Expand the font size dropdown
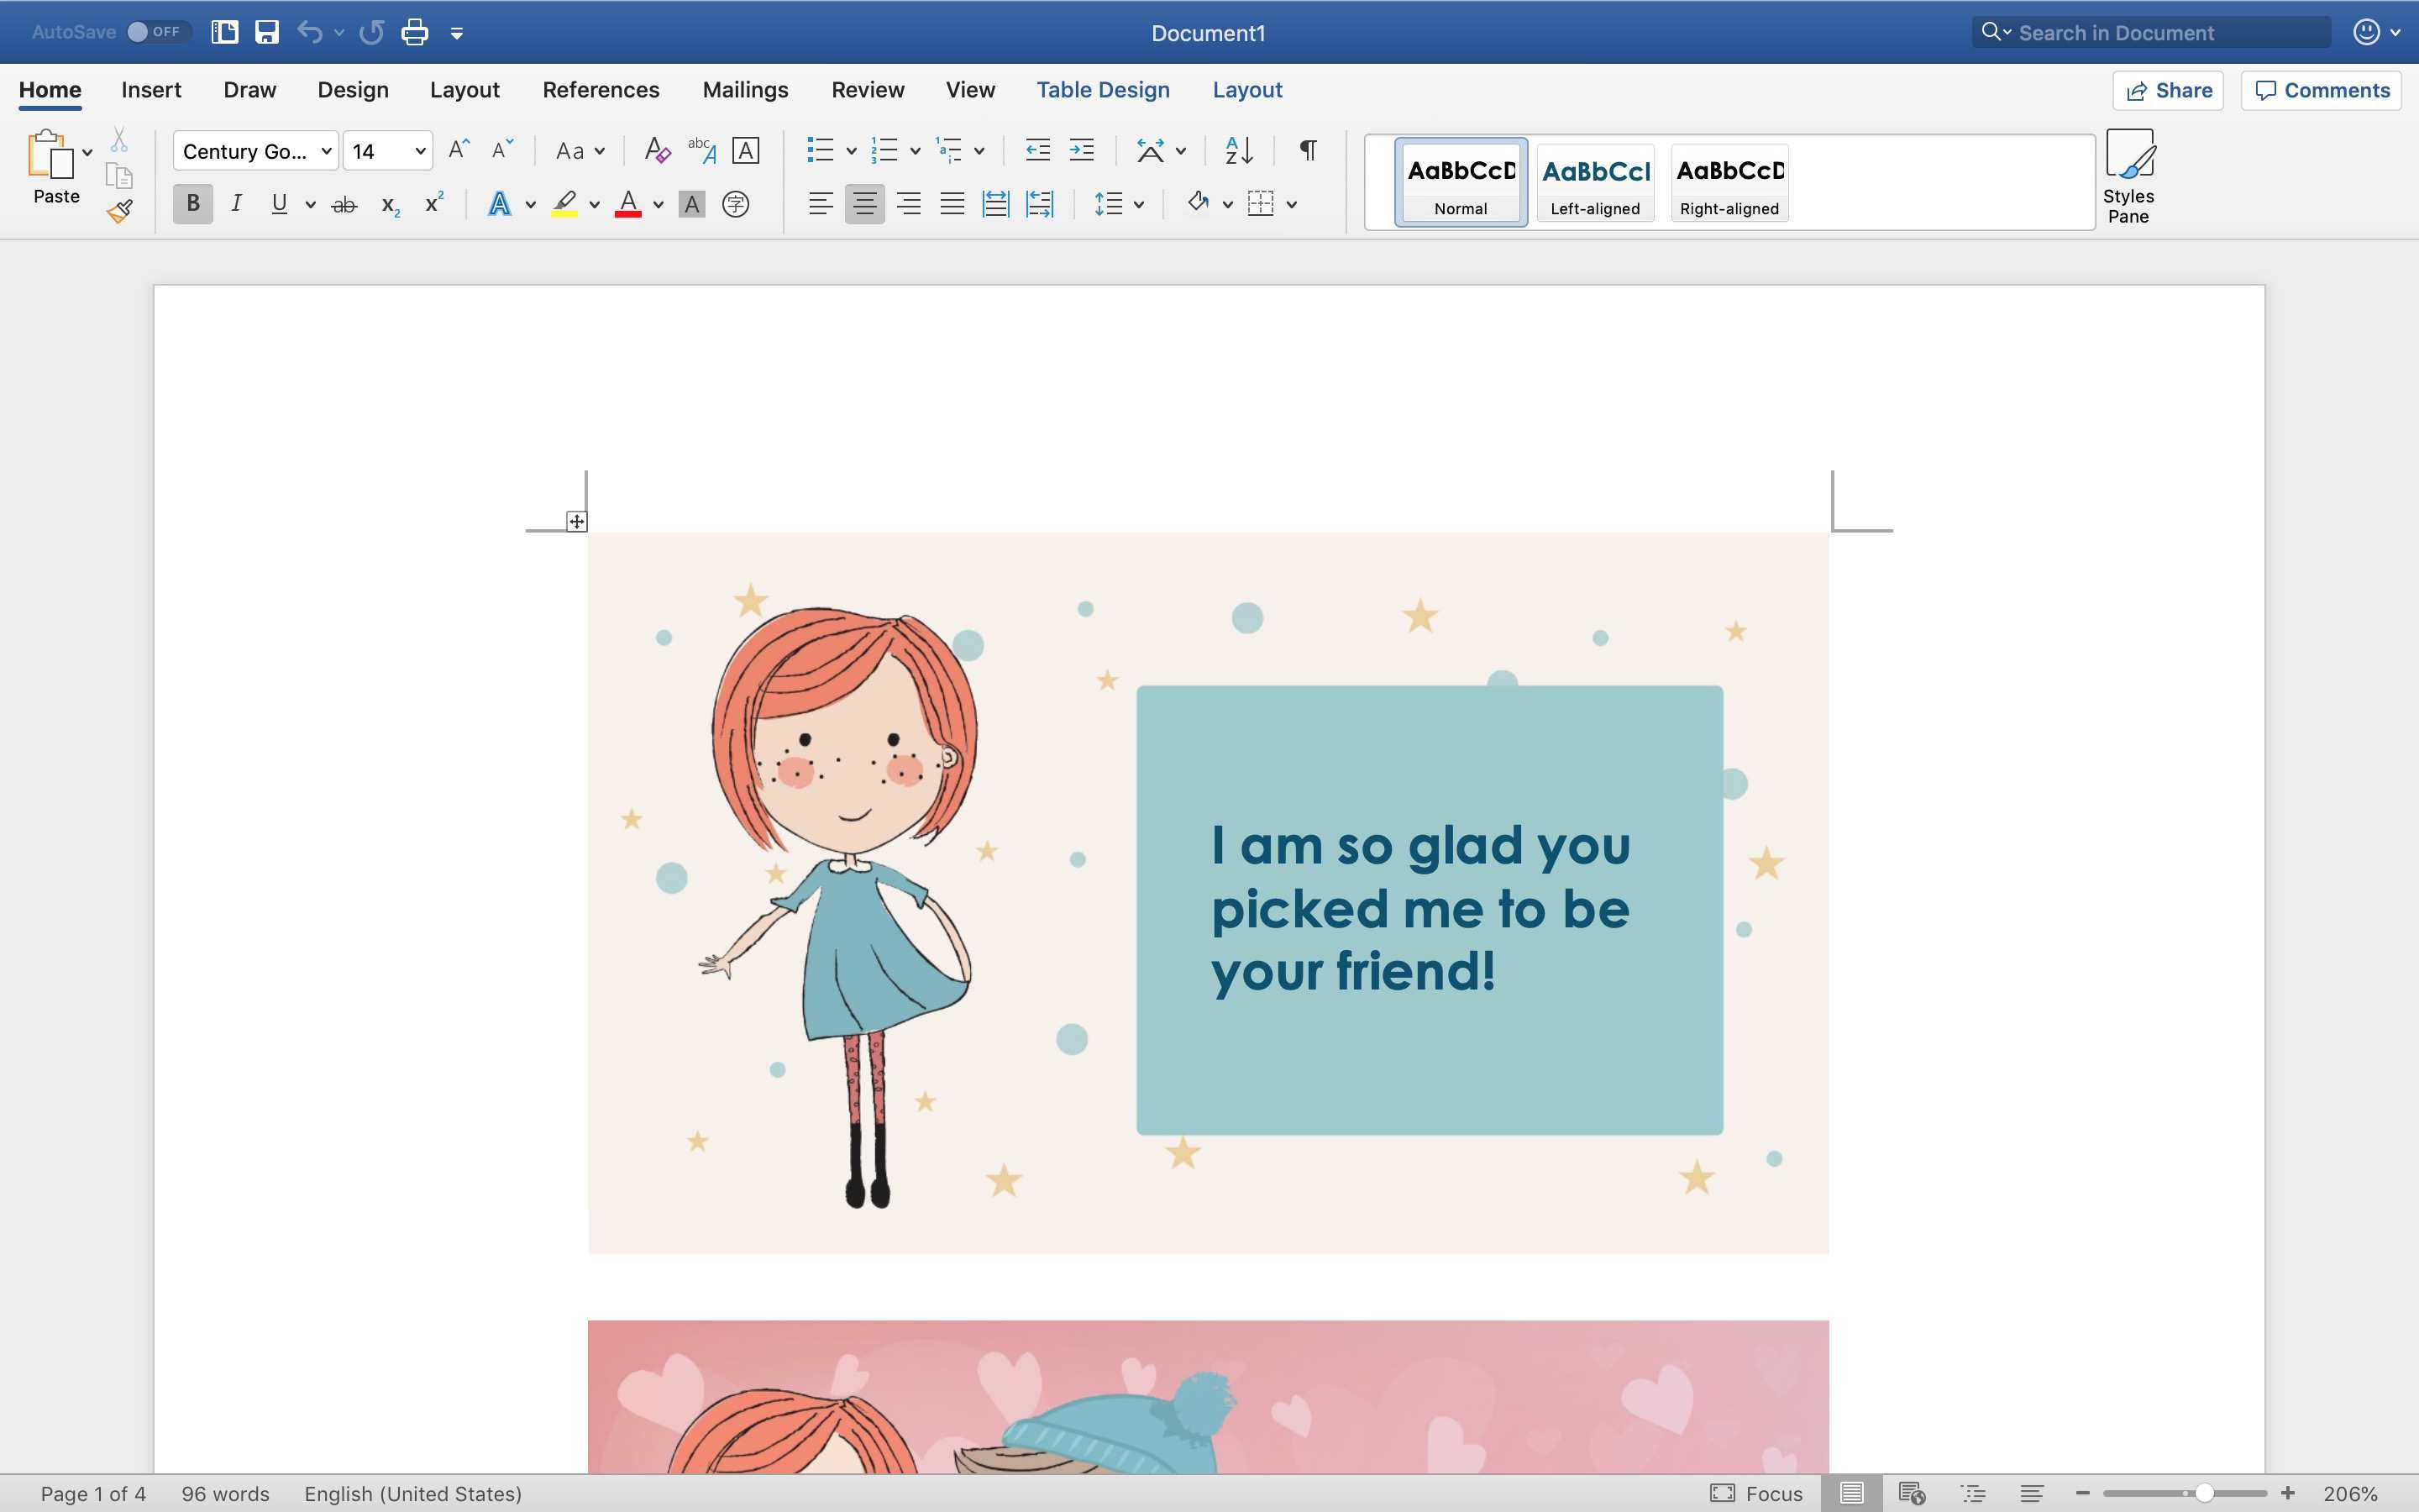The image size is (2419, 1512). coord(418,150)
